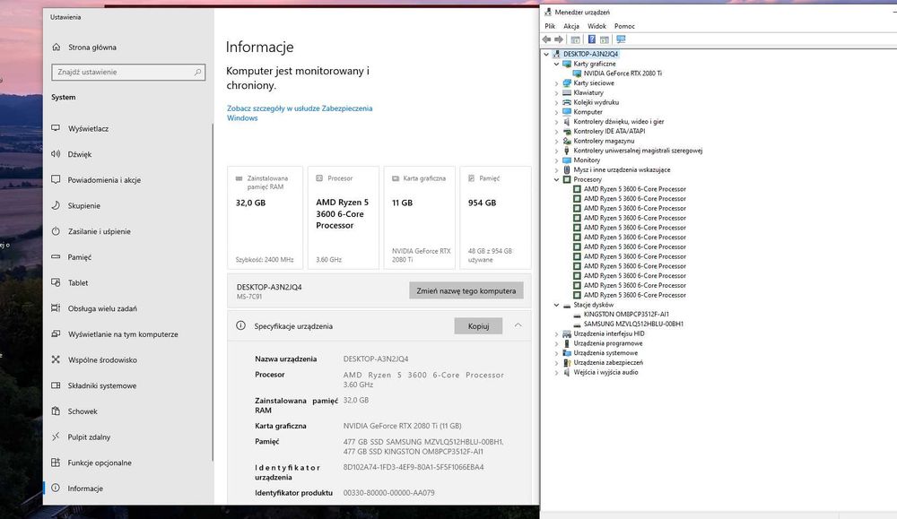Select Komputer node in Device Manager
Viewport: 897px width, 519px height.
coord(588,112)
